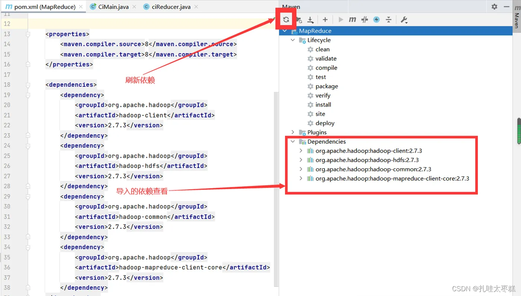The width and height of the screenshot is (521, 296).
Task: Select the deploy lifecycle goal
Action: tap(325, 123)
